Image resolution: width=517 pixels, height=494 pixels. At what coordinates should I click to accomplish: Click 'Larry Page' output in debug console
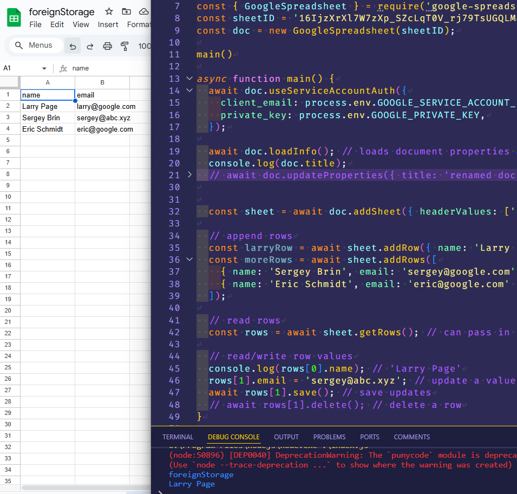click(x=192, y=484)
